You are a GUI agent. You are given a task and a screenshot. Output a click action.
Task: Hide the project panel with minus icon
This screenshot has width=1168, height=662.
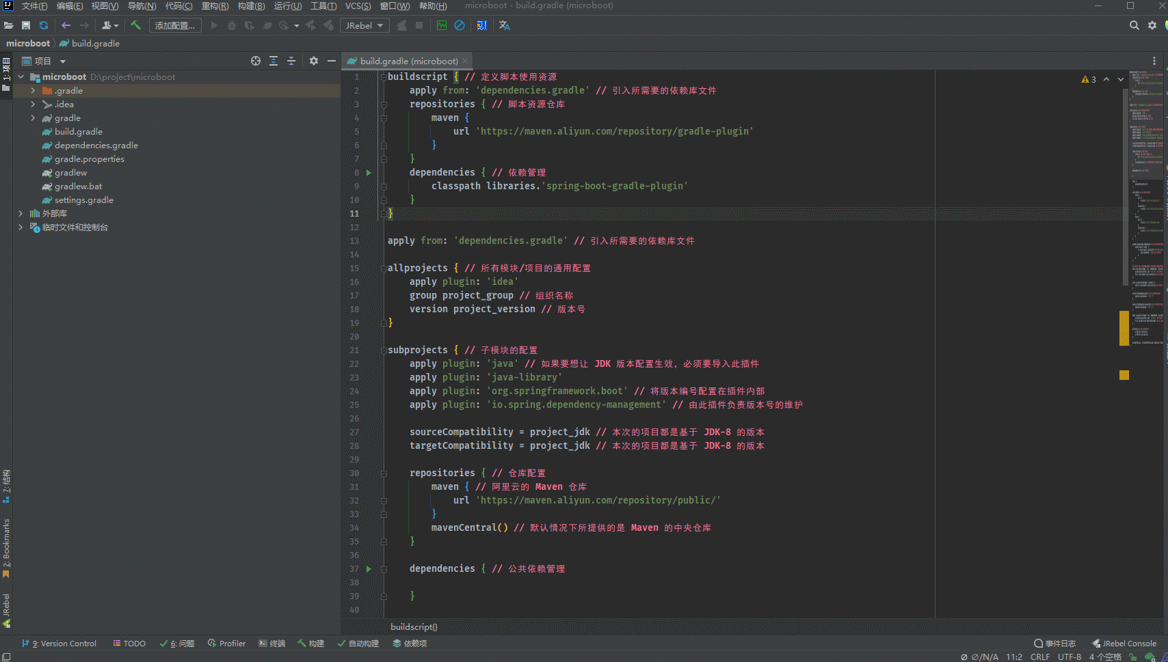coord(332,61)
